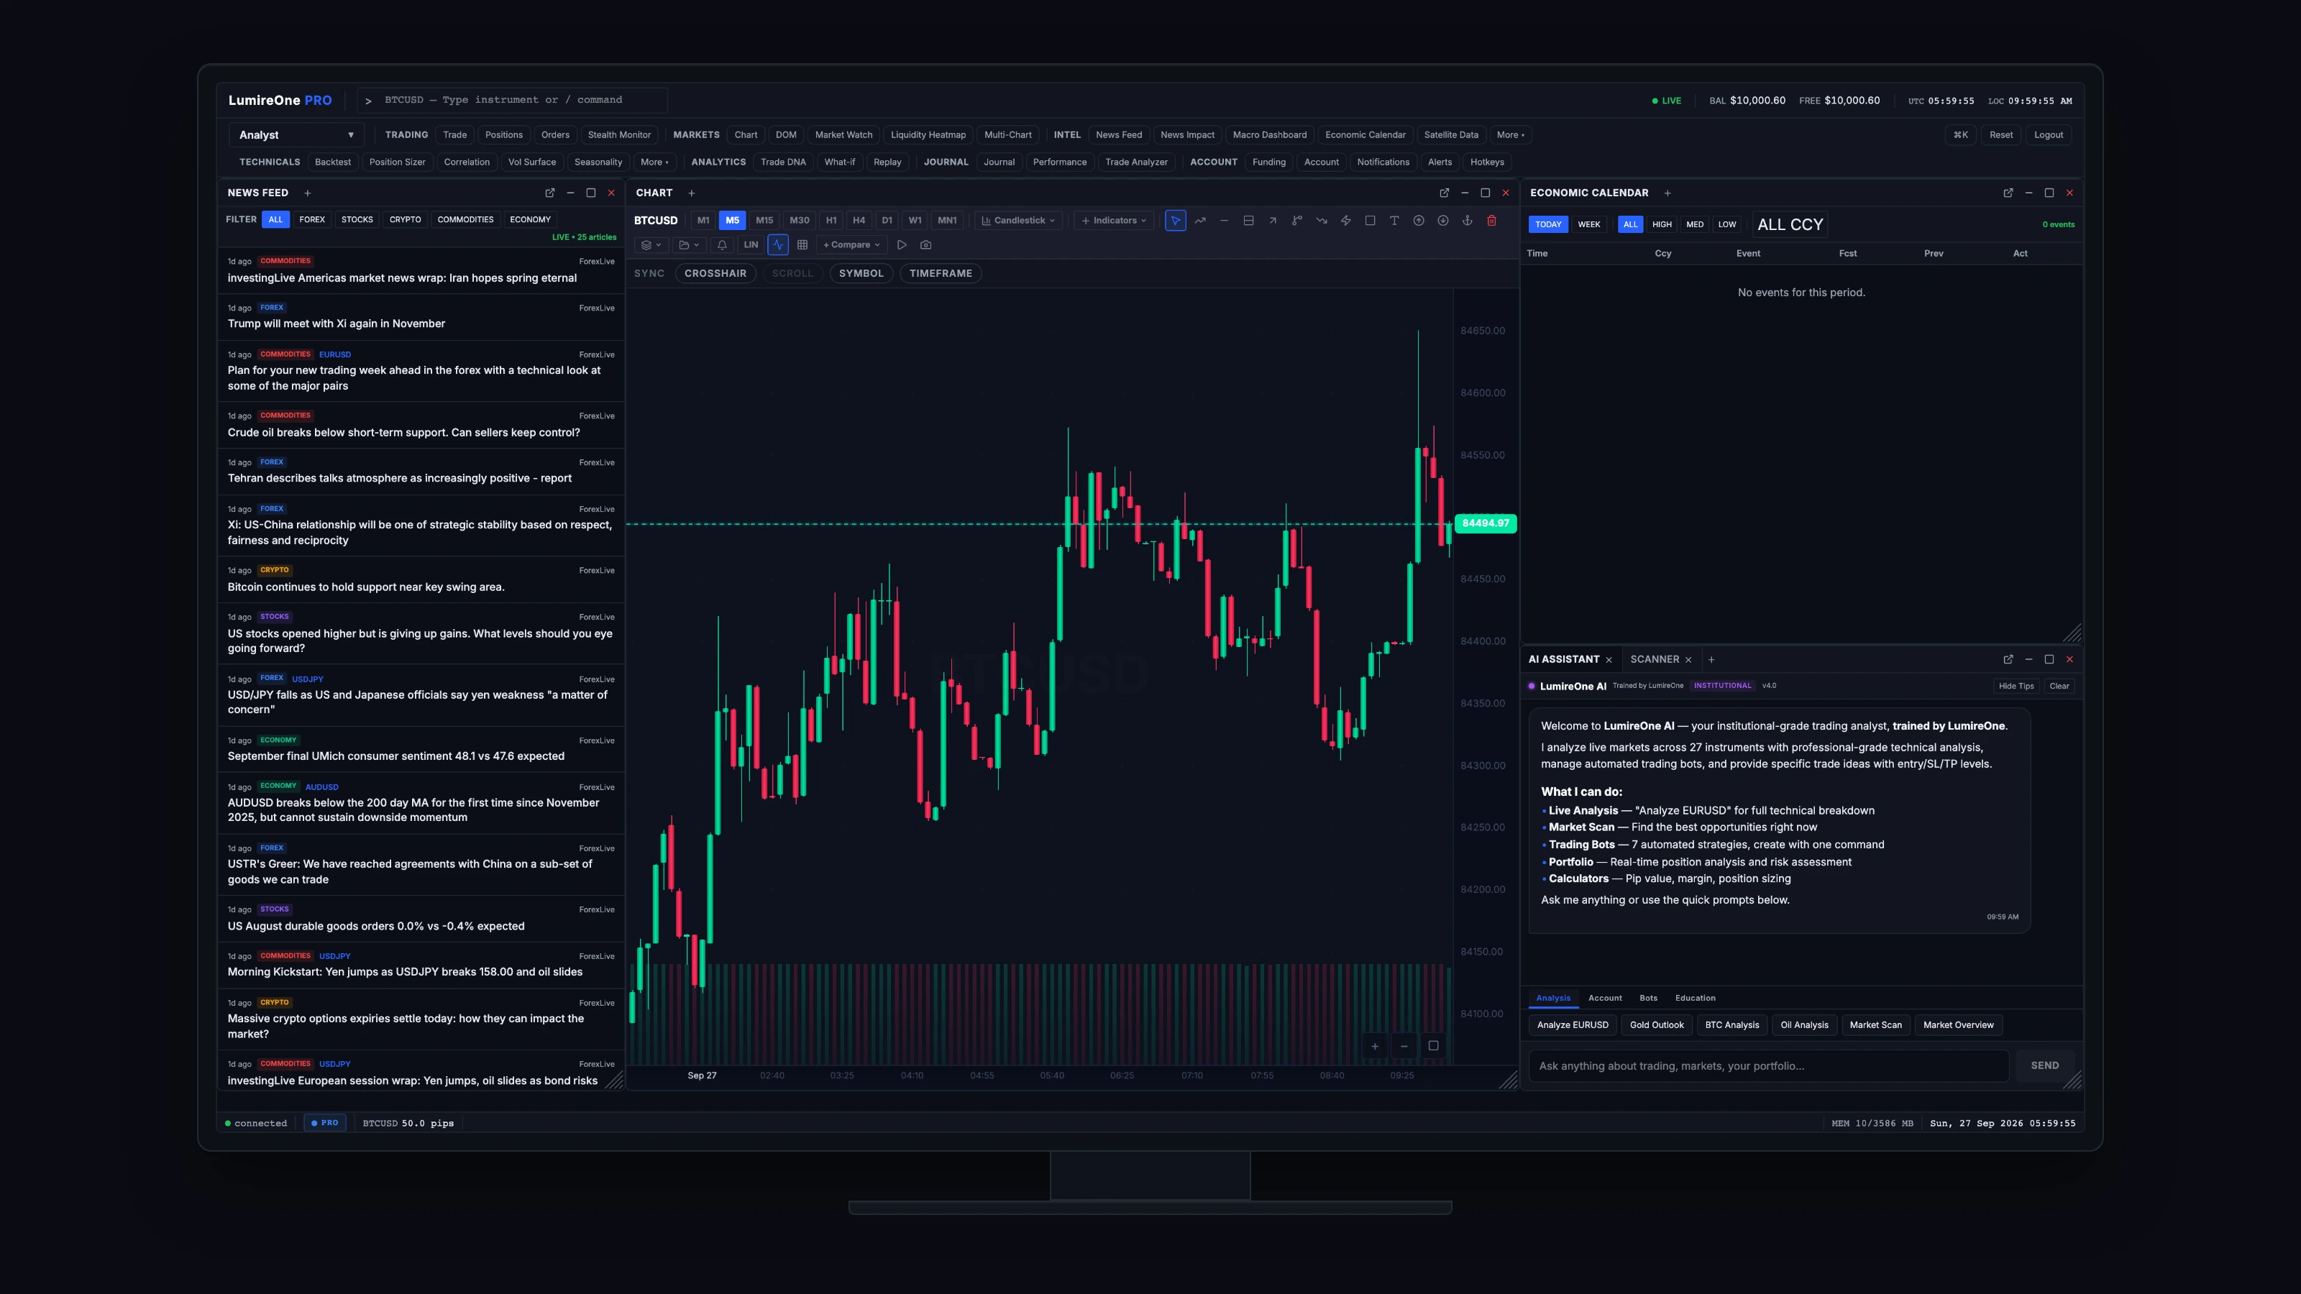The image size is (2301, 1294).
Task: Switch economic calendar to WEEK view
Action: click(x=1588, y=224)
